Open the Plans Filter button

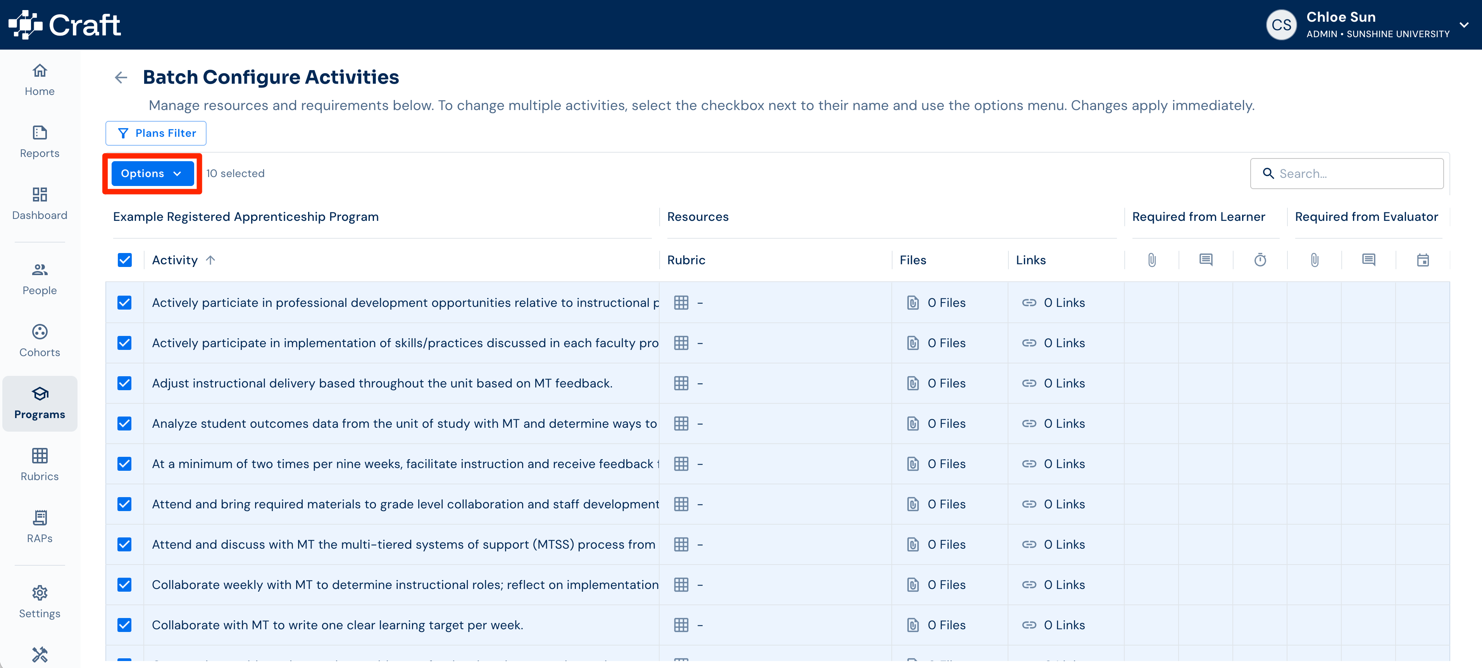click(x=156, y=134)
